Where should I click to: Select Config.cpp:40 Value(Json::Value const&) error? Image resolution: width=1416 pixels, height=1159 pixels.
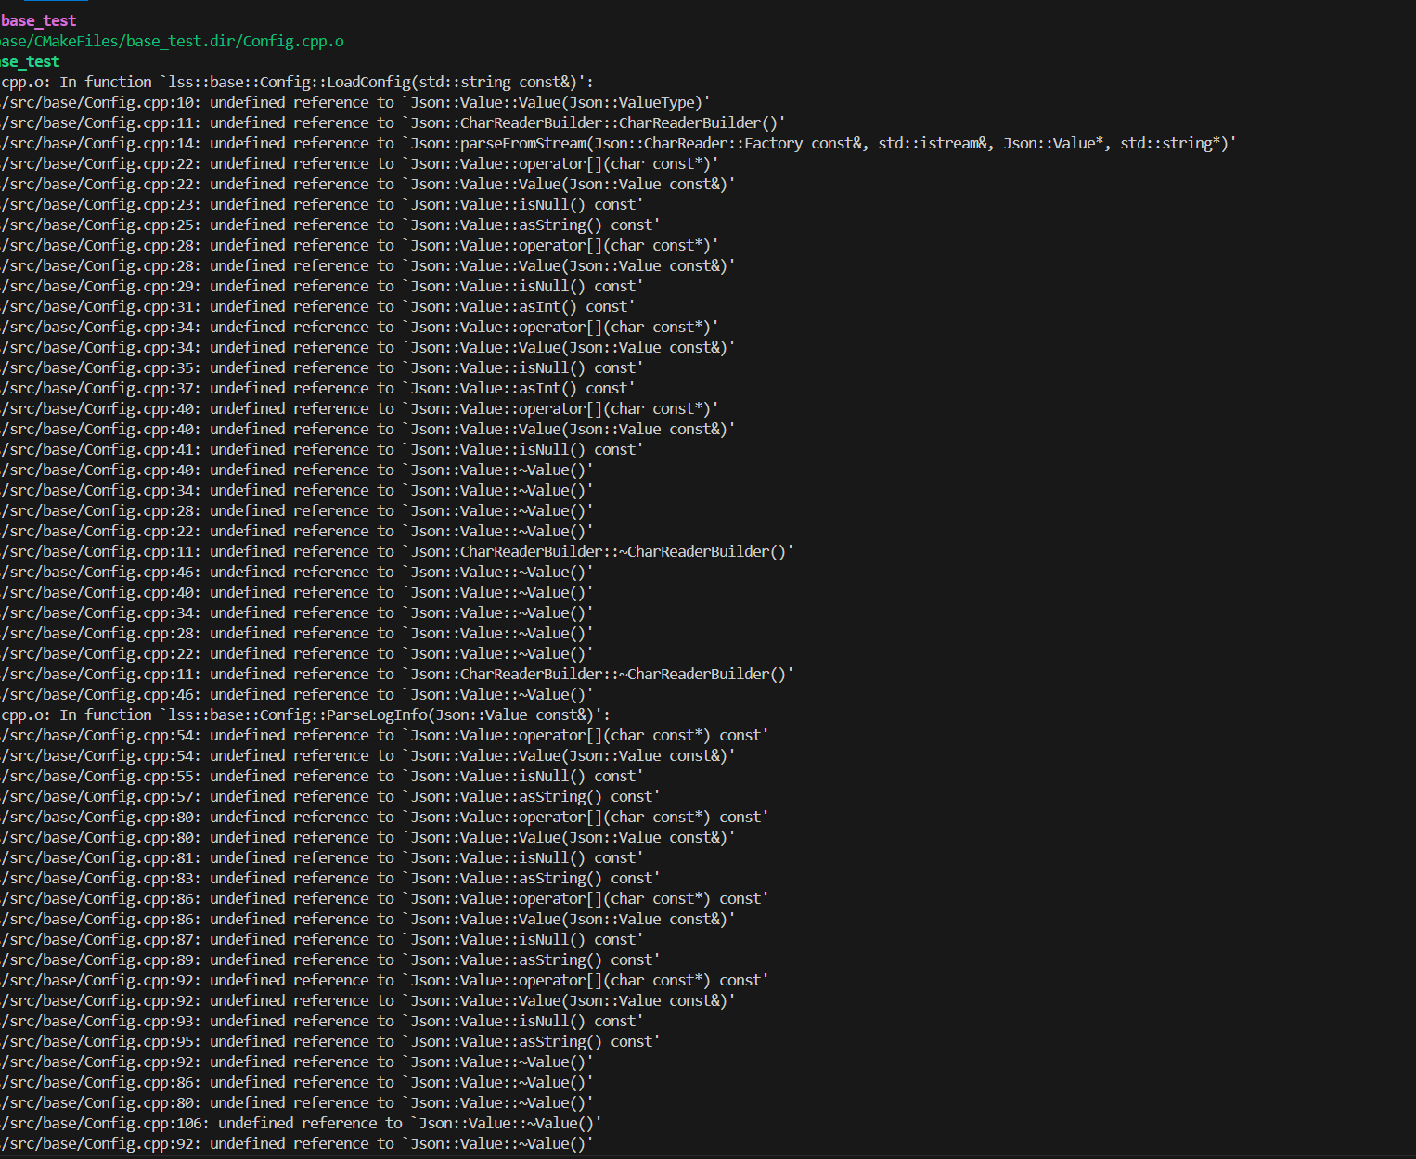368,429
